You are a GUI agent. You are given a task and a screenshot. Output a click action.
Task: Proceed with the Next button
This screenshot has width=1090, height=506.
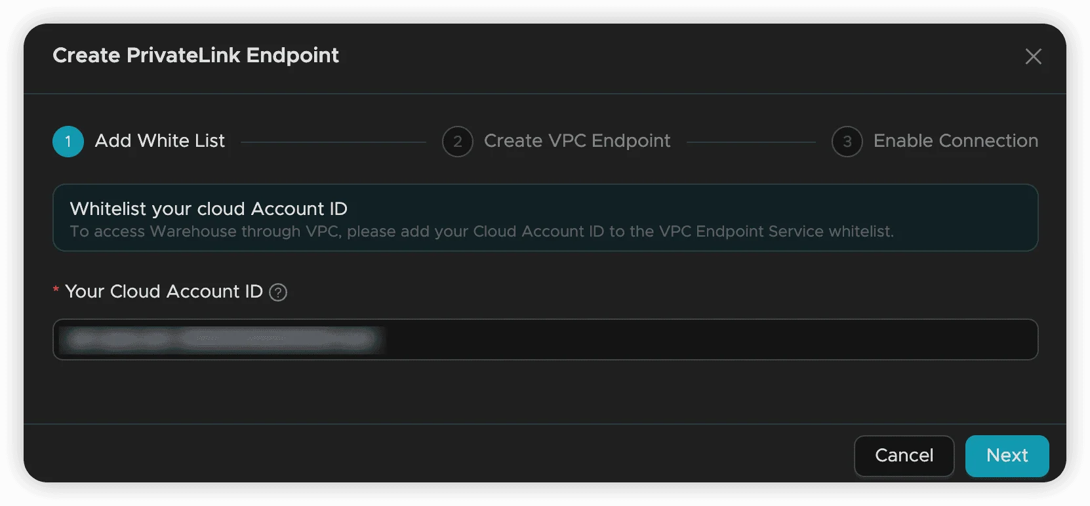coord(1007,456)
